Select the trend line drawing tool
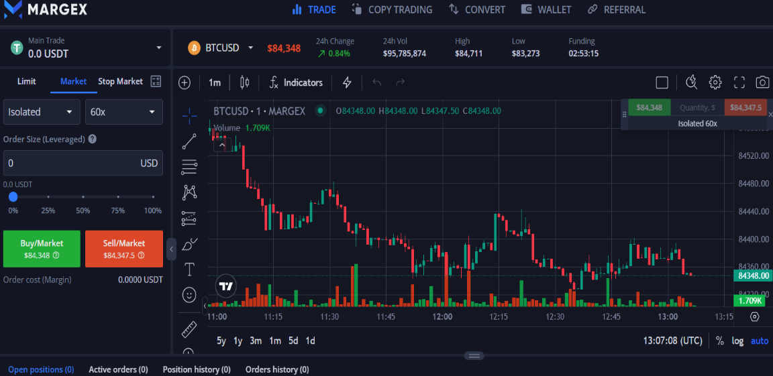Viewport: 773px width, 376px height. click(189, 141)
